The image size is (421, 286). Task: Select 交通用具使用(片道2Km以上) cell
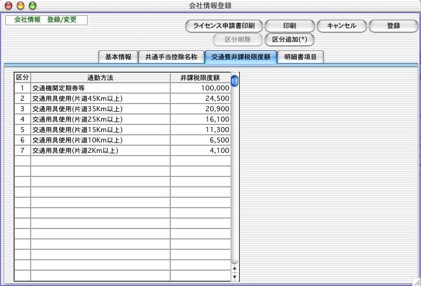pos(100,150)
